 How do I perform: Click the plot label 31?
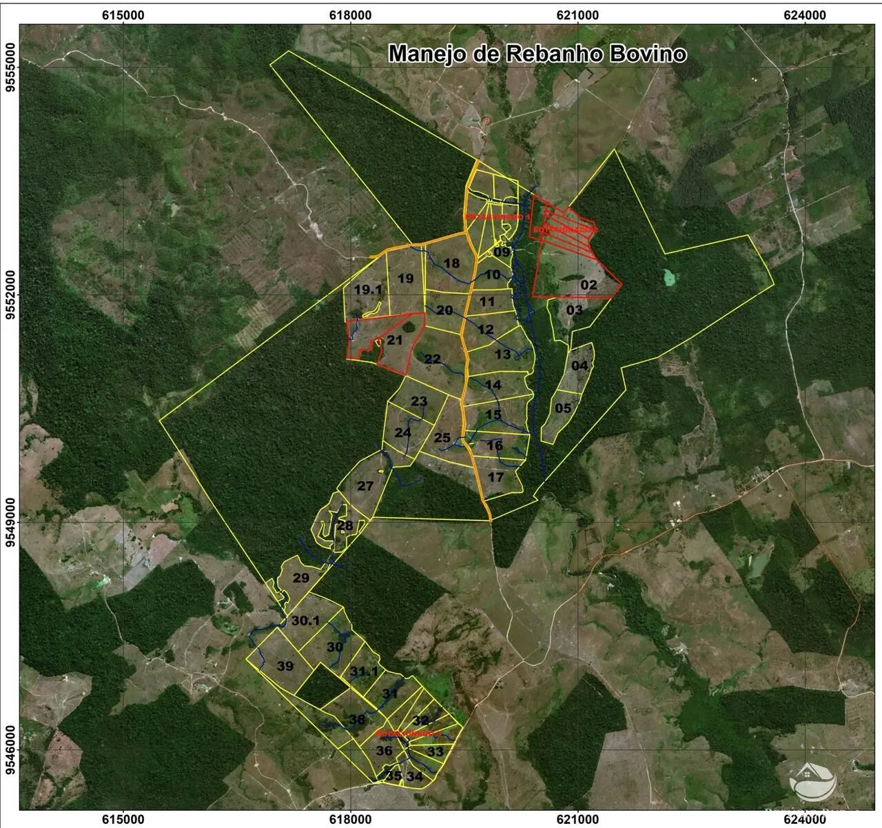[x=390, y=694]
